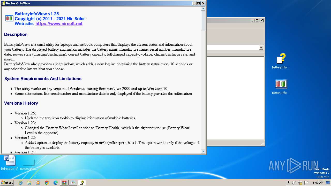Click the help window vertical scrollbar thumb
The width and height of the screenshot is (331, 186).
(203, 21)
